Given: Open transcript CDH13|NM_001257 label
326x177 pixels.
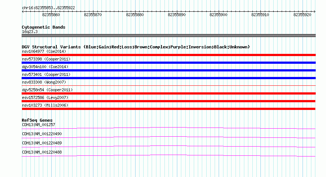Looking at the screenshot, I should (38, 125).
